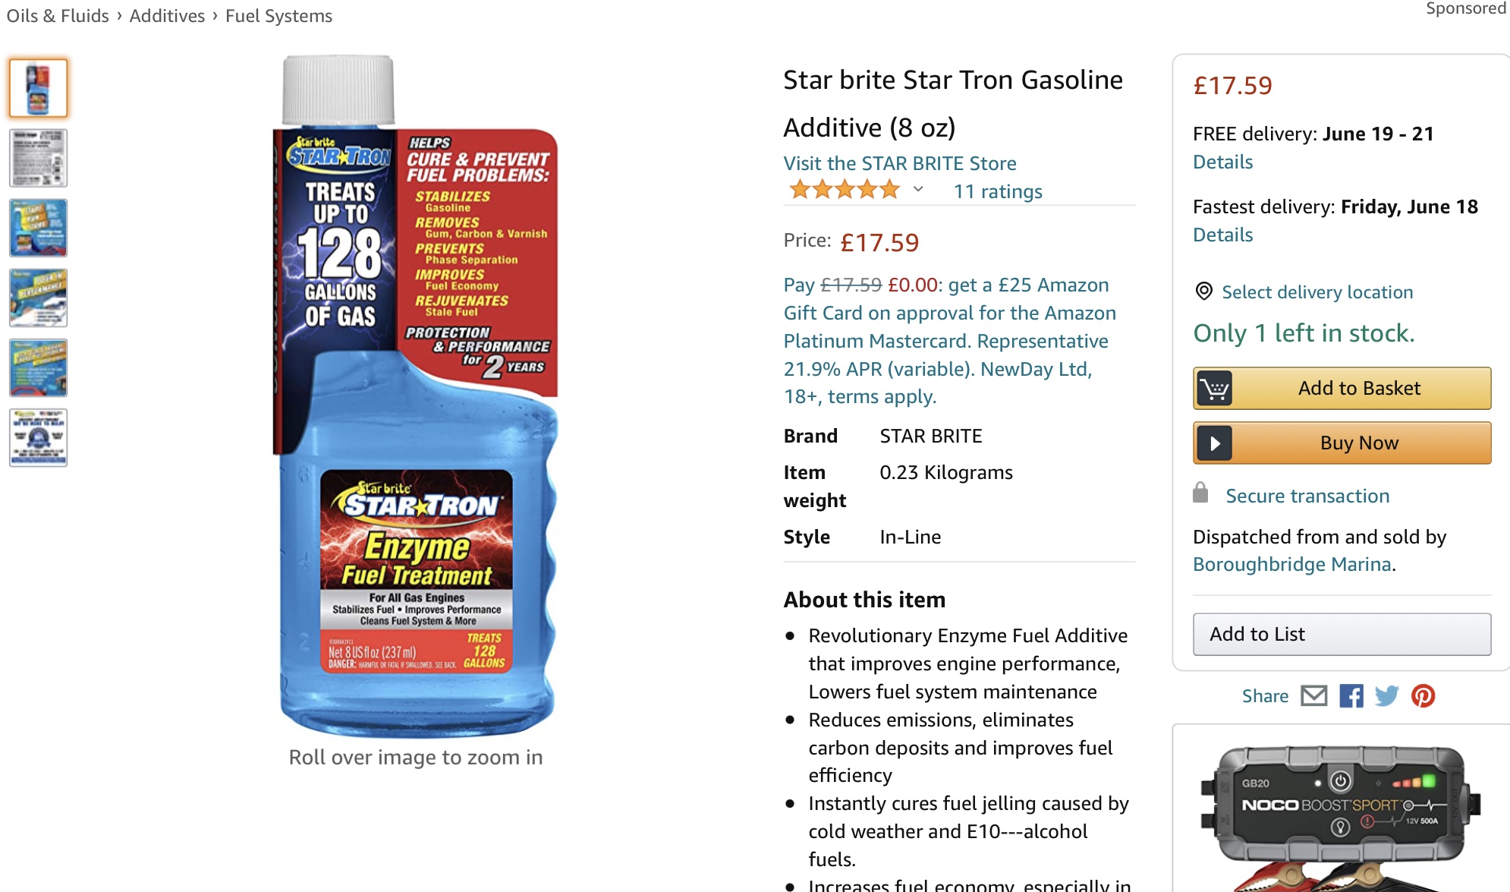The width and height of the screenshot is (1510, 892).
Task: Select the second product thumbnail with label text
Action: (x=38, y=158)
